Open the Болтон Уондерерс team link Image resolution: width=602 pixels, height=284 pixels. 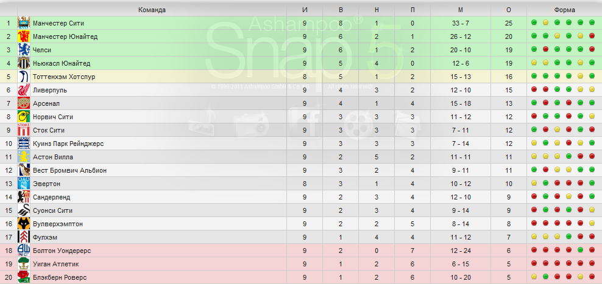point(62,251)
